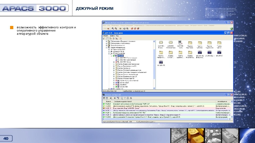Collapse the selected AAN-100 tree node
The width and height of the screenshot is (255, 143).
pos(111,56)
